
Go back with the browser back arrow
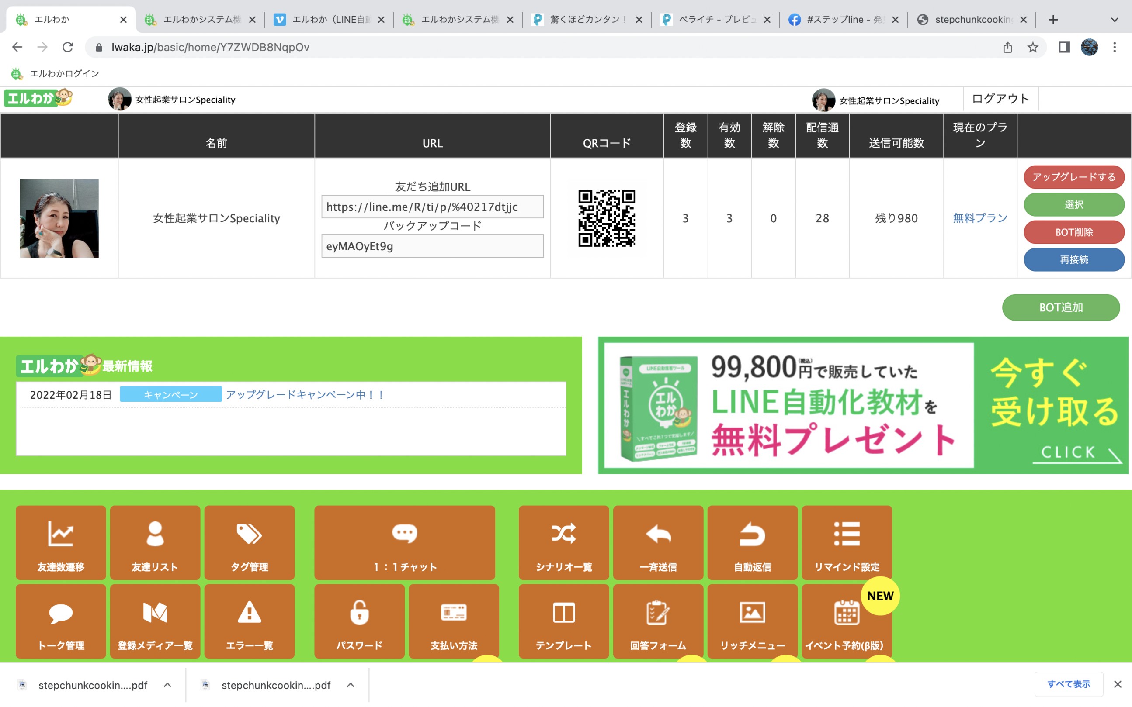click(x=17, y=47)
